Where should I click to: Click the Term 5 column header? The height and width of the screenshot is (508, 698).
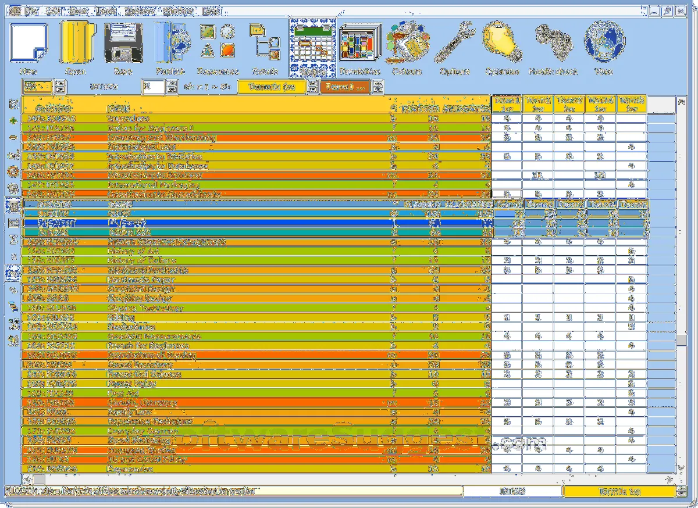631,105
